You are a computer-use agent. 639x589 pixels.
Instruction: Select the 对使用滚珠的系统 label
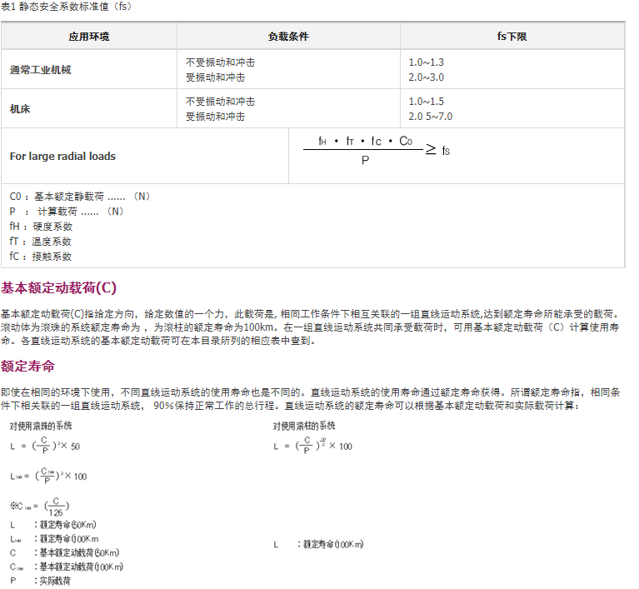41,426
